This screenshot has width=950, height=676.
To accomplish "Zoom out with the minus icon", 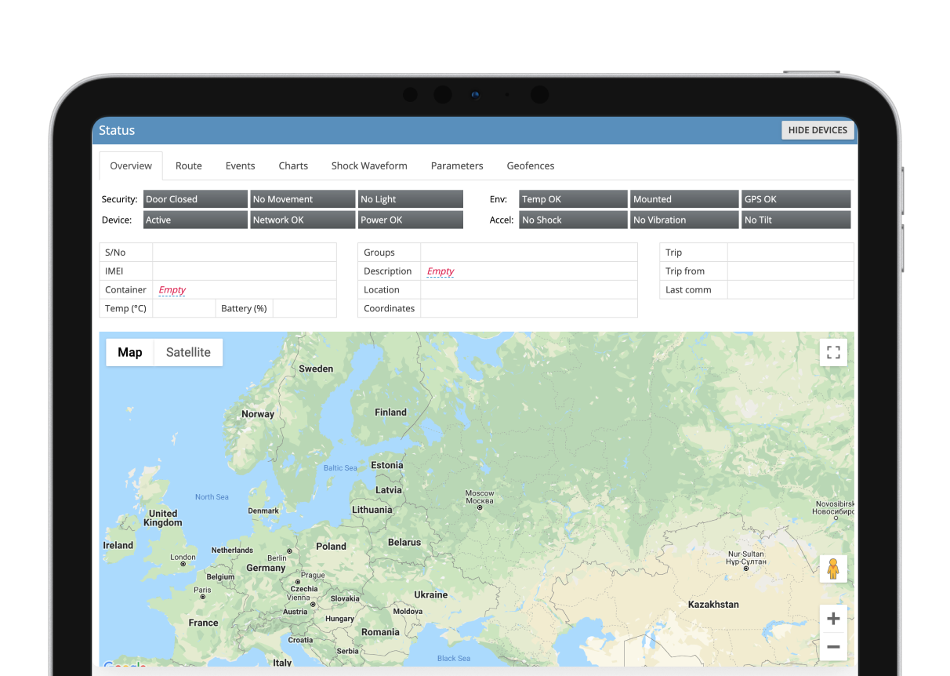I will click(833, 647).
